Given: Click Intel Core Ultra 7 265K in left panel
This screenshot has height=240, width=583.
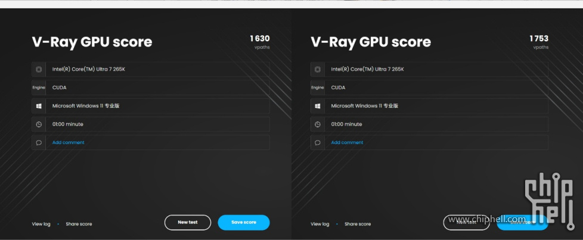Looking at the screenshot, I should coord(88,69).
